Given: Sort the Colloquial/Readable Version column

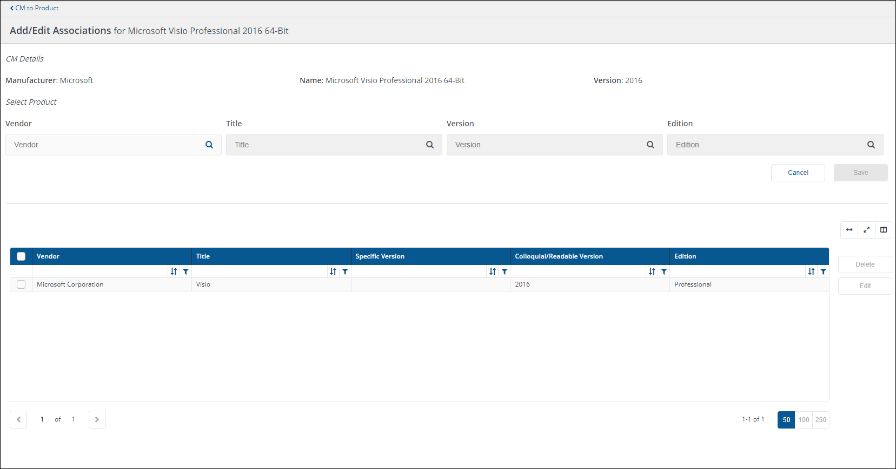Looking at the screenshot, I should tap(652, 271).
